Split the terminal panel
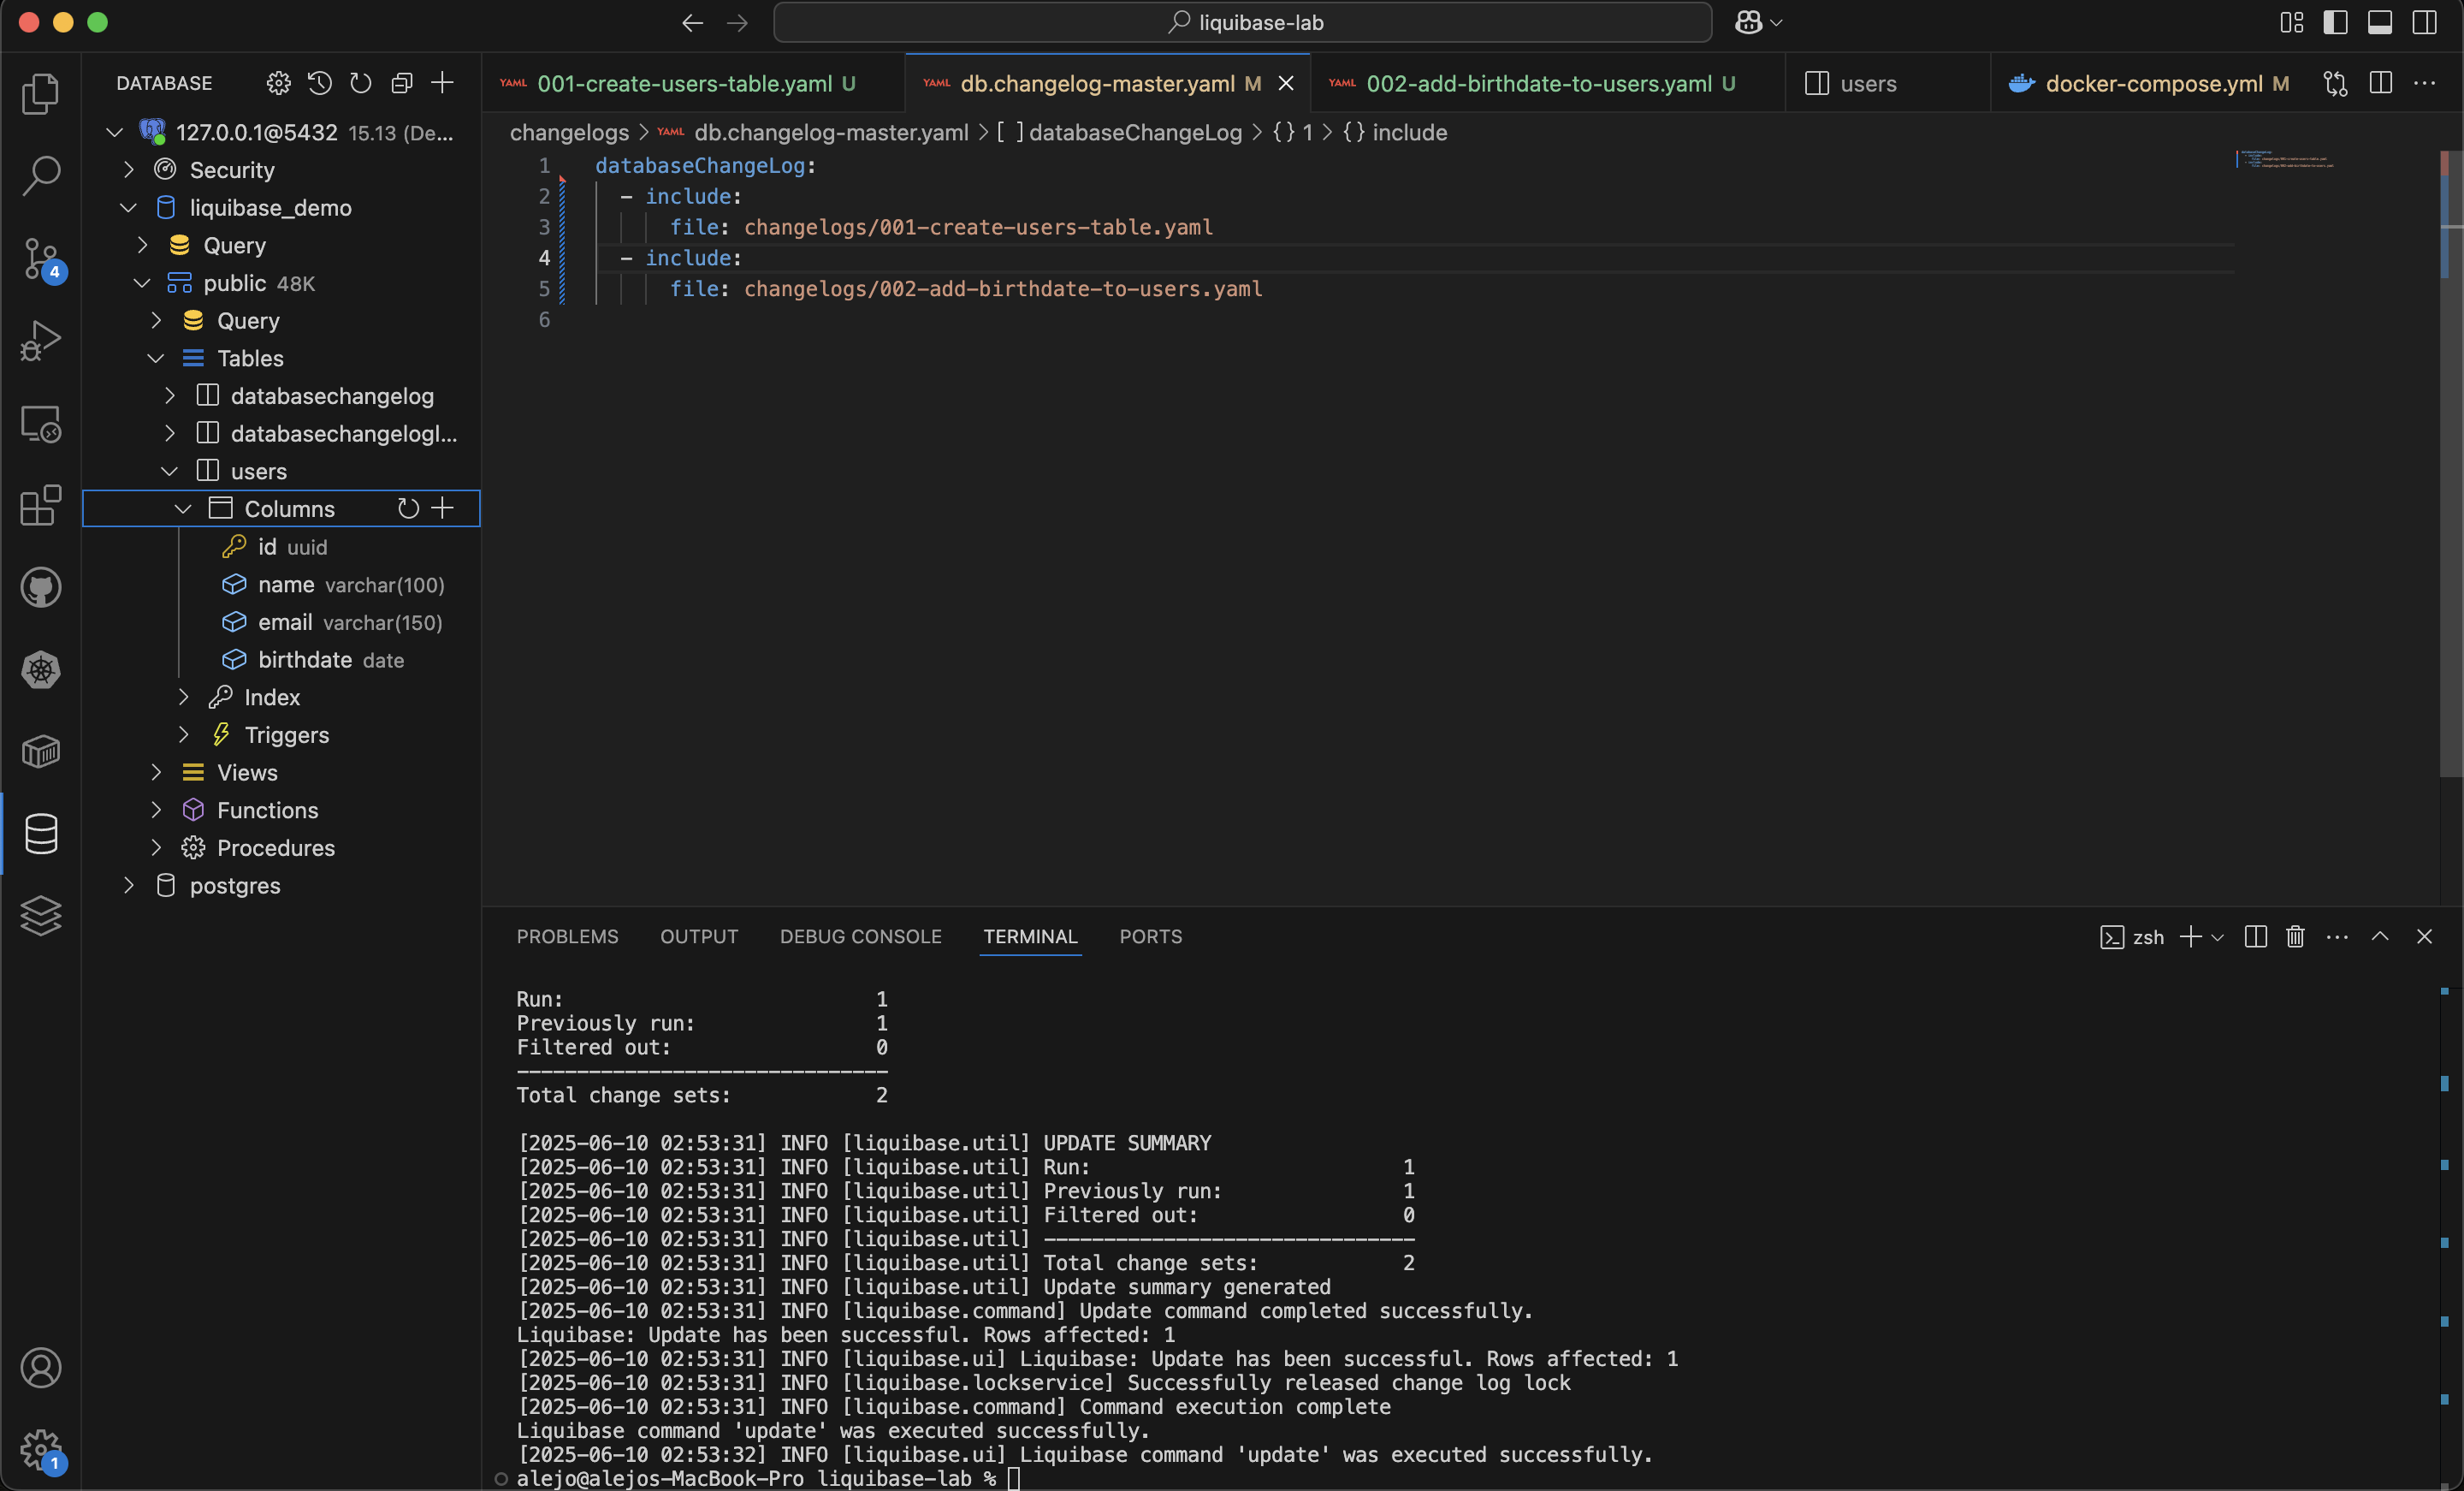The height and width of the screenshot is (1491, 2464). pos(2256,936)
